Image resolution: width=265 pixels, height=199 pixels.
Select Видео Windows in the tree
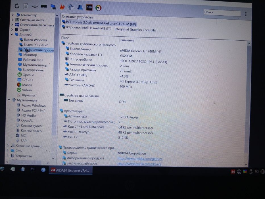[x=33, y=40]
